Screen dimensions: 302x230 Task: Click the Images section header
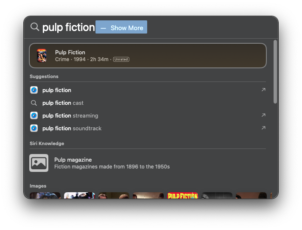(x=38, y=186)
